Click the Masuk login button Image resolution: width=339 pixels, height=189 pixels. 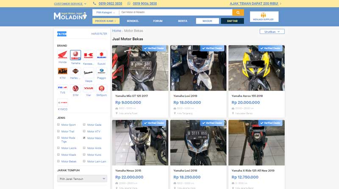tap(208, 21)
